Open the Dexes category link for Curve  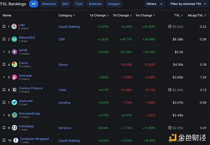click(x=63, y=64)
